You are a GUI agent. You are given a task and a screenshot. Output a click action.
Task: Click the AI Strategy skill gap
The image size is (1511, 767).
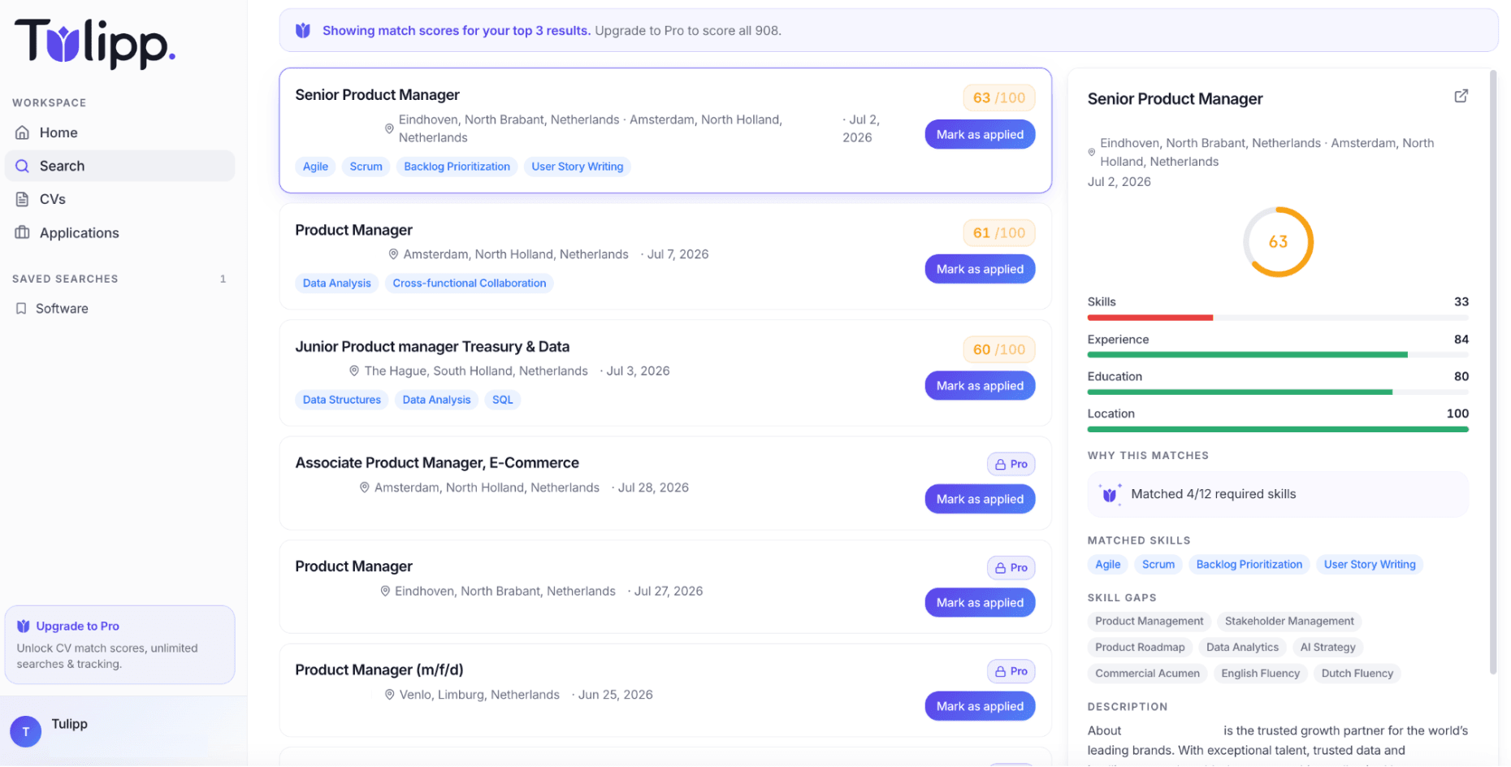click(x=1327, y=648)
